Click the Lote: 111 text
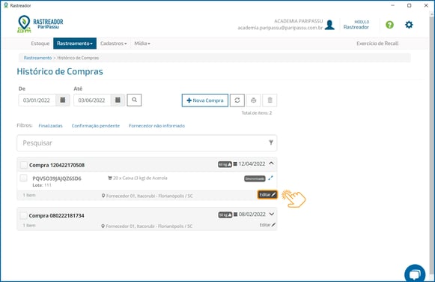Screen dimensions: 435x282 coord(42,185)
